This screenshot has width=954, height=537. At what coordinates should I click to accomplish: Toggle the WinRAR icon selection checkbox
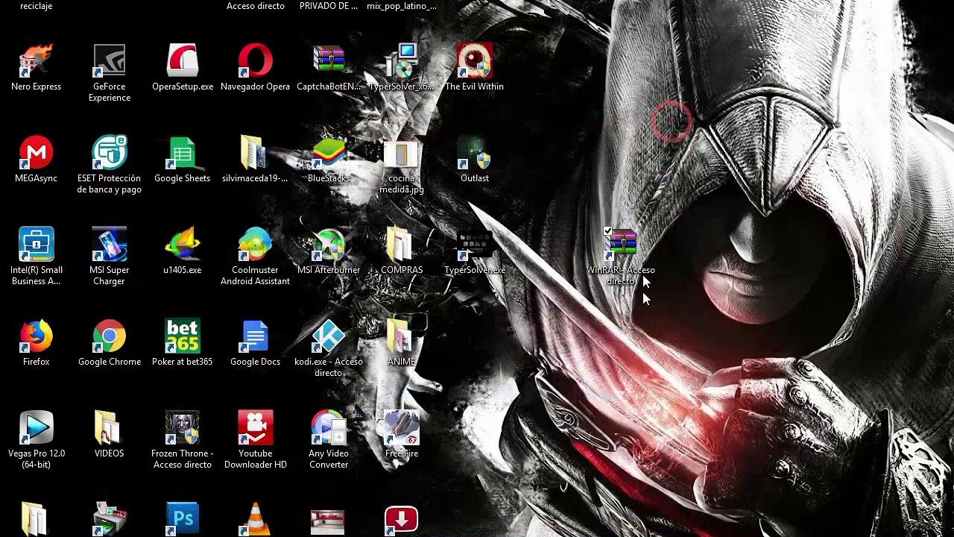pyautogui.click(x=607, y=231)
